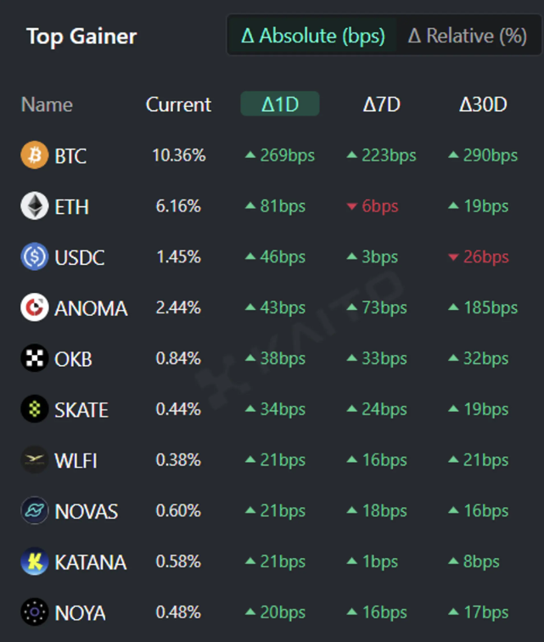Click the KATANA yellow K icon
The height and width of the screenshot is (642, 544).
click(x=35, y=561)
